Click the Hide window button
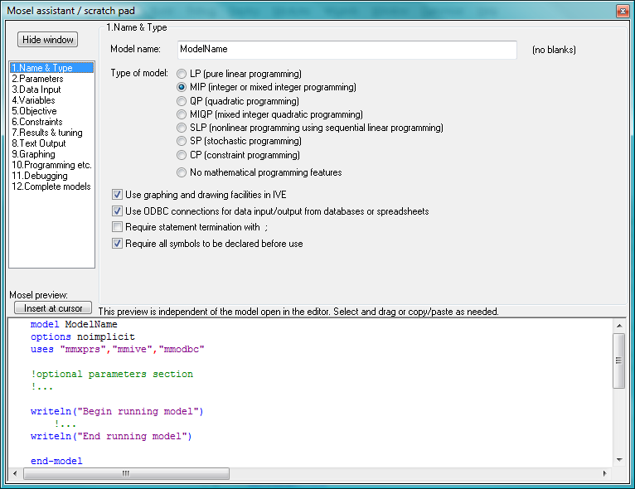The width and height of the screenshot is (635, 489). [48, 40]
